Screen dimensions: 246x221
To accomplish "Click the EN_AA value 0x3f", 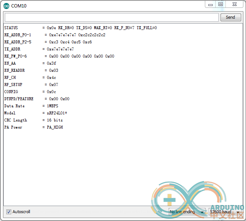I will tap(51, 63).
